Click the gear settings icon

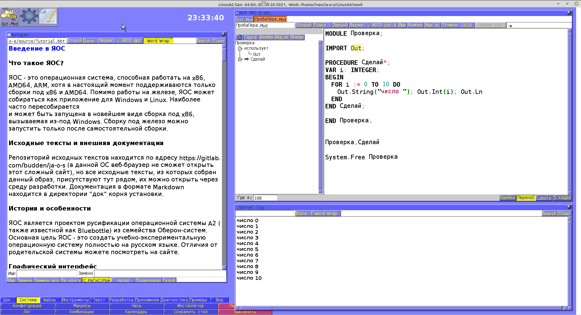29,17
